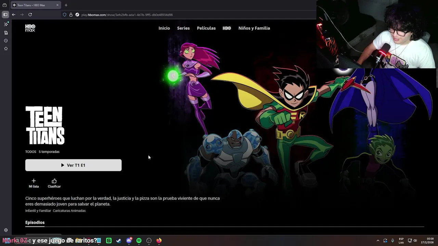Click the TODOS rating label
This screenshot has width=438, height=246.
[x=30, y=152]
